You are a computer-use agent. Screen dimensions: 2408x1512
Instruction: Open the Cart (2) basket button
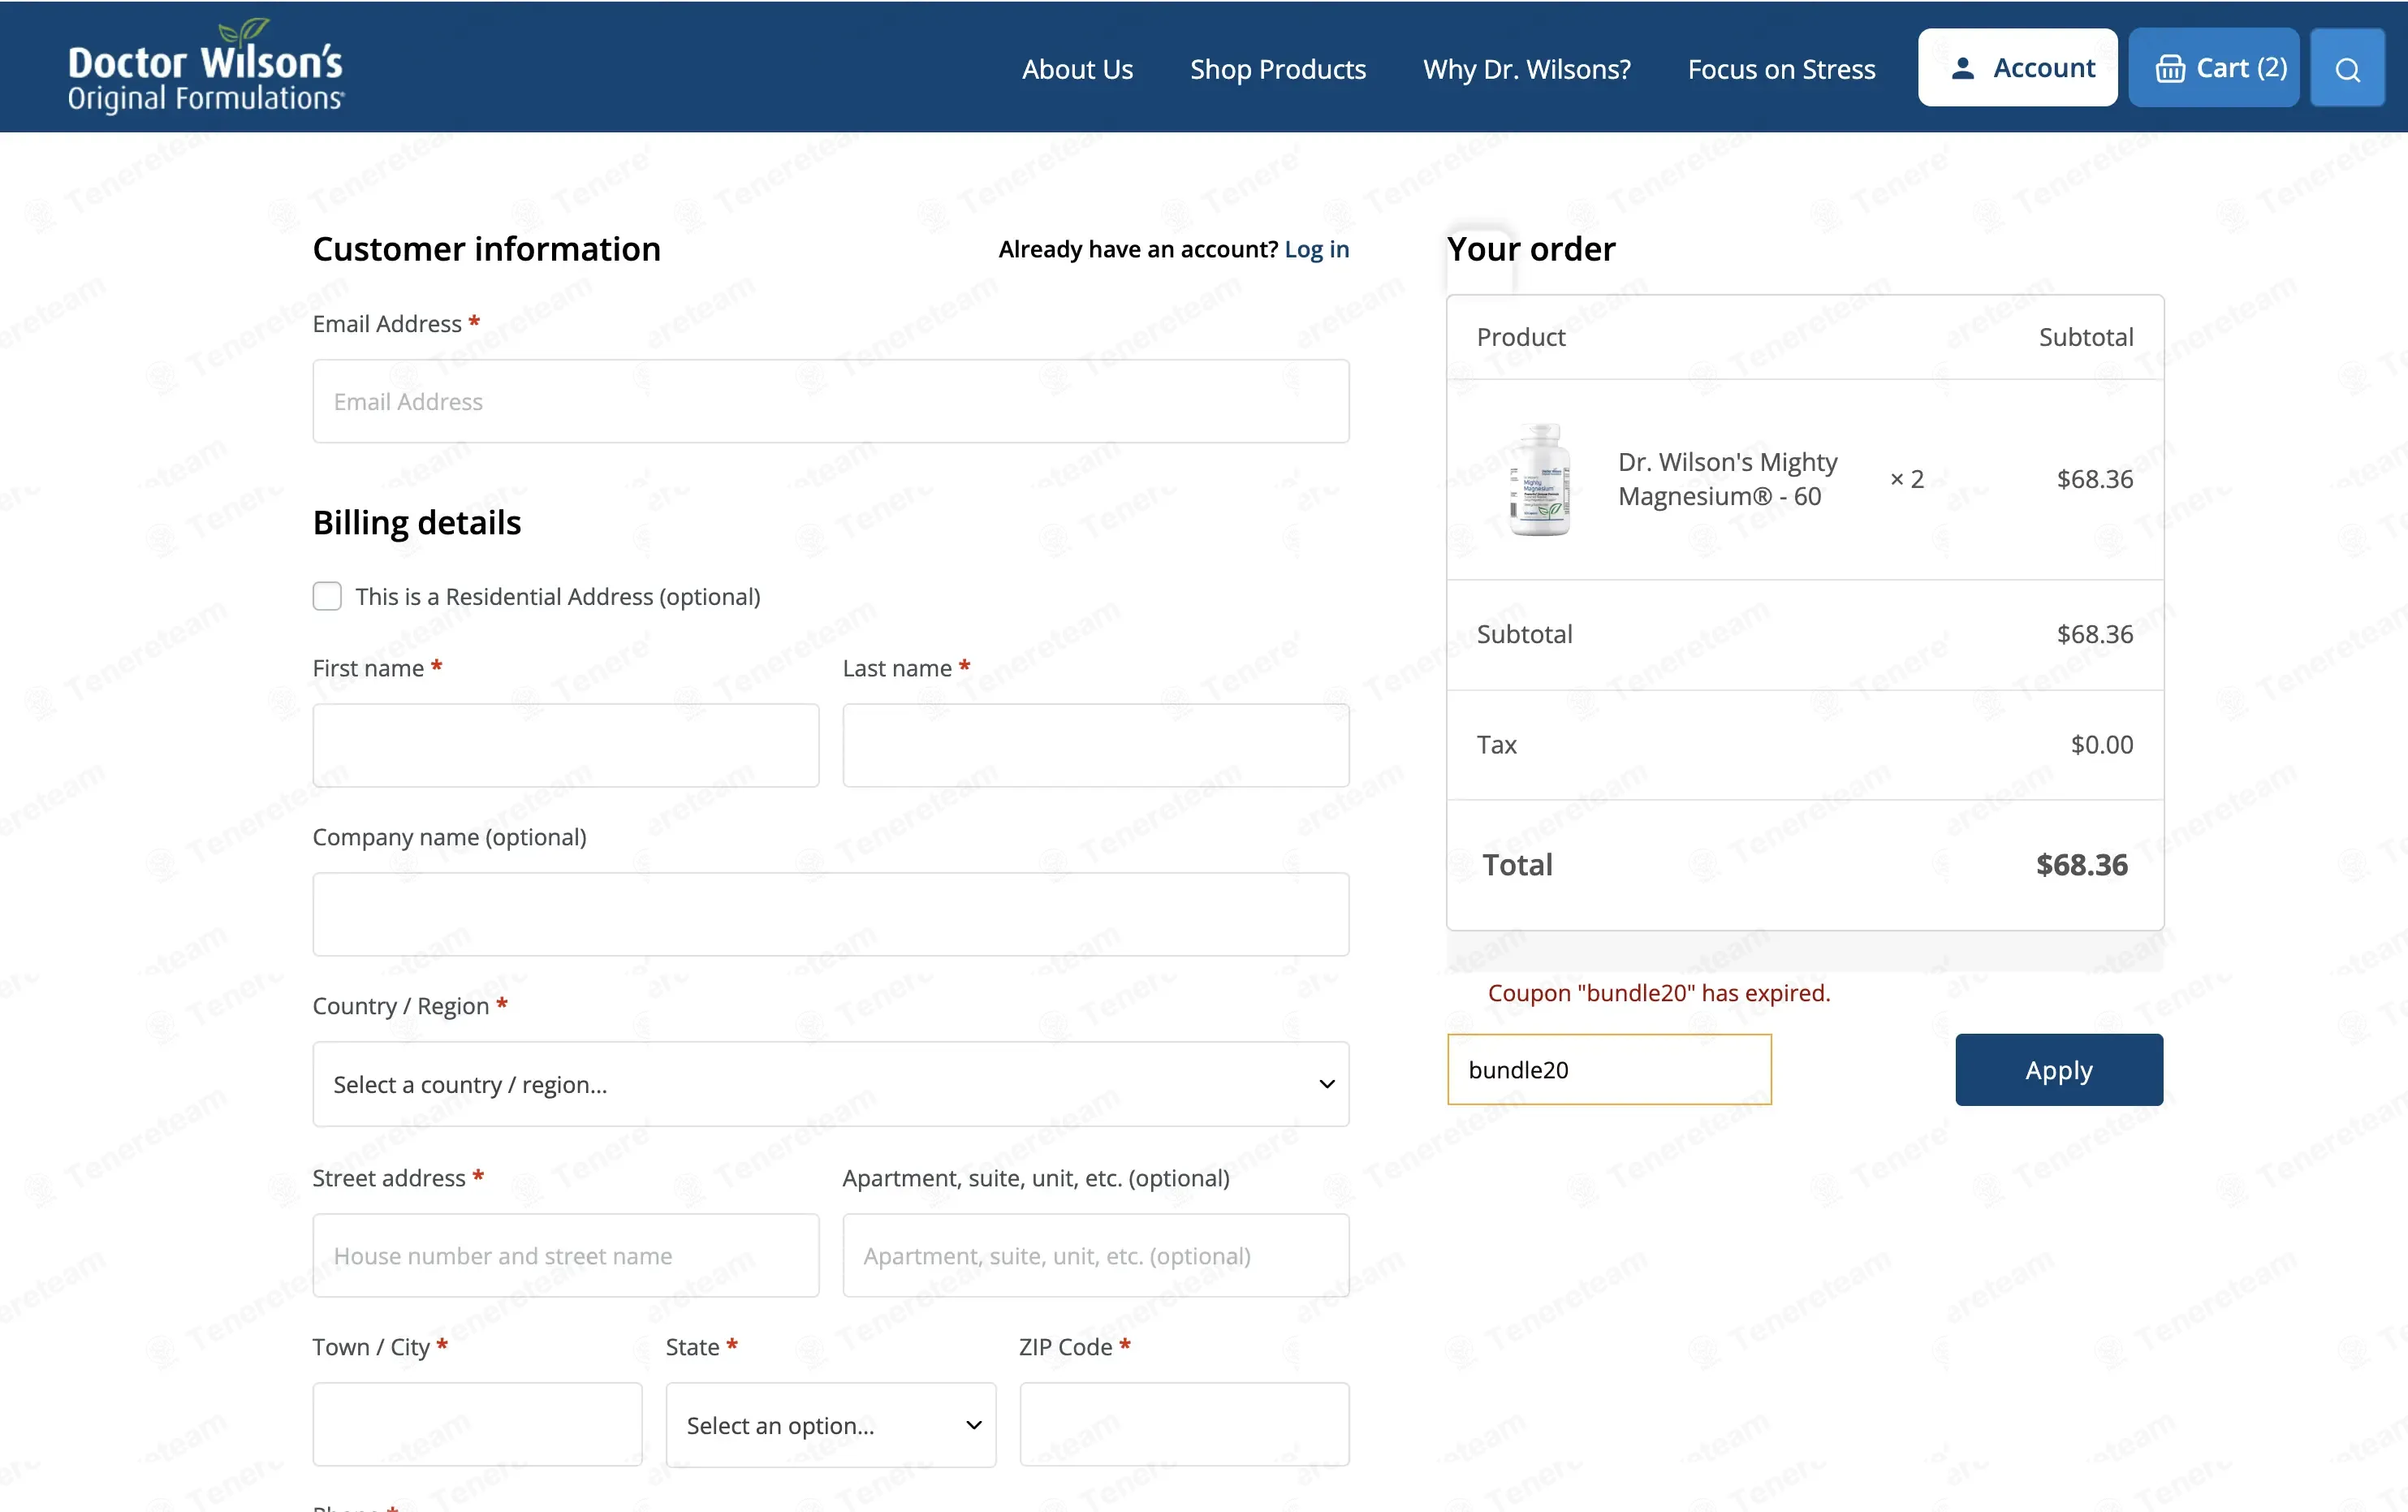(x=2213, y=68)
